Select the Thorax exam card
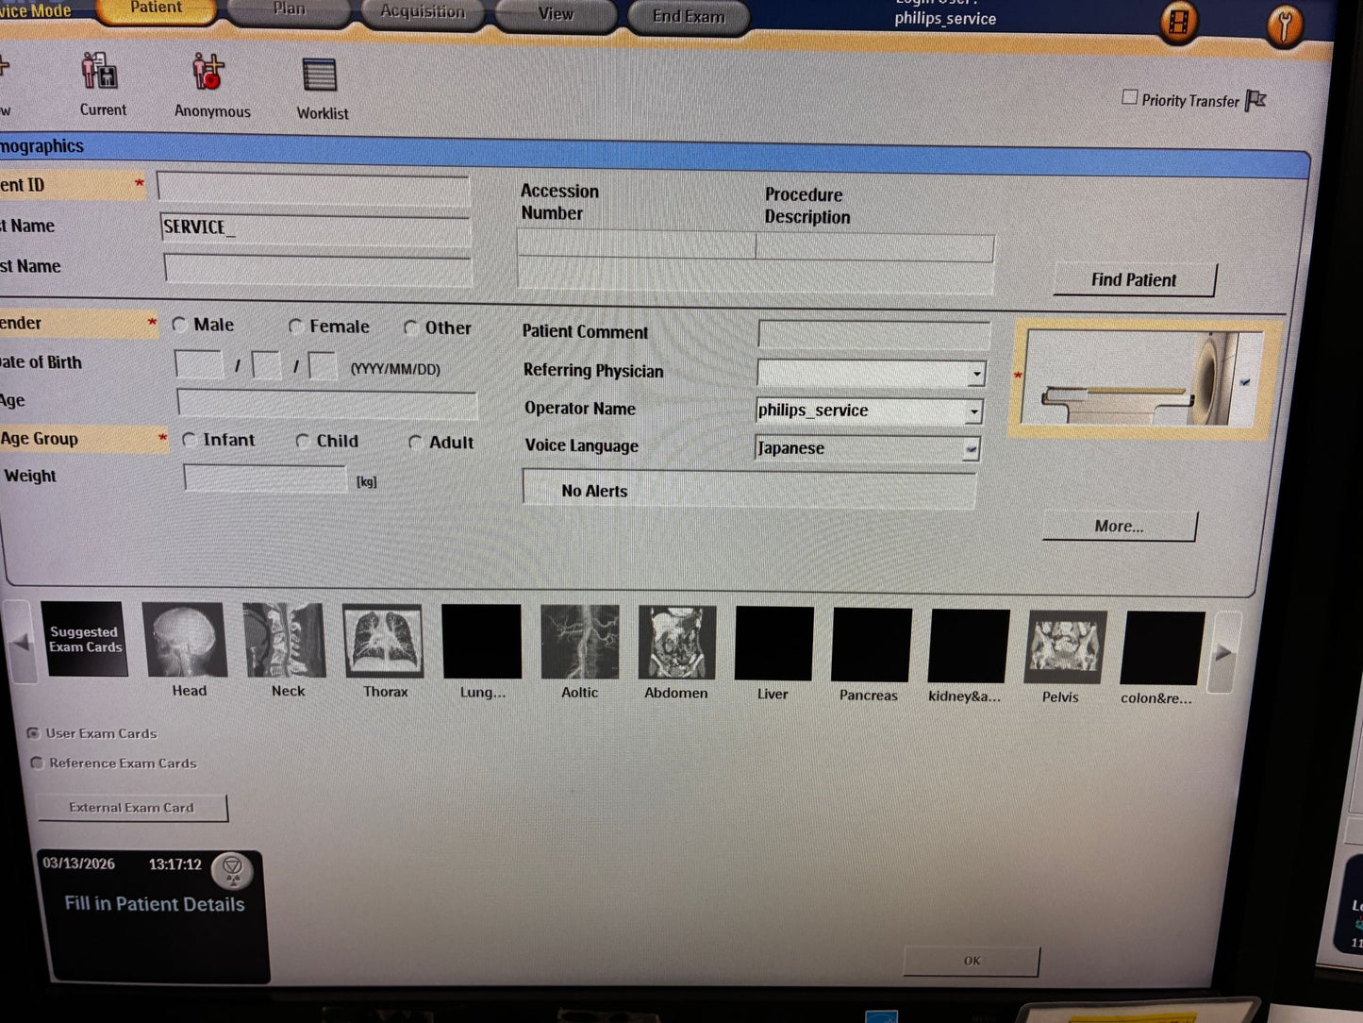The width and height of the screenshot is (1363, 1023). pyautogui.click(x=382, y=642)
